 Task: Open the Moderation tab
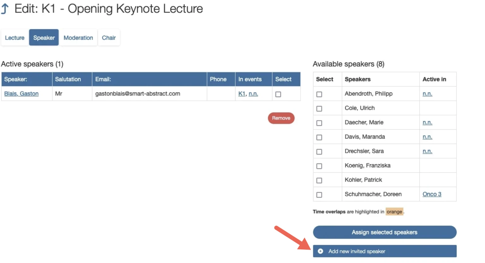pyautogui.click(x=78, y=38)
